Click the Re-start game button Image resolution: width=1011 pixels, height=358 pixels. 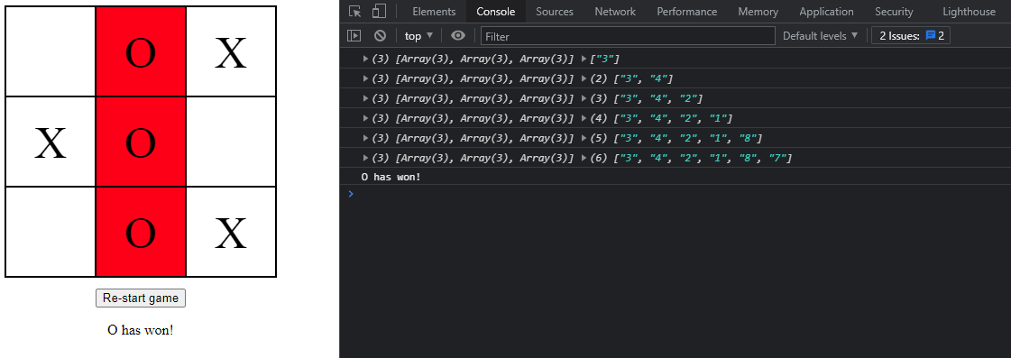coord(141,298)
